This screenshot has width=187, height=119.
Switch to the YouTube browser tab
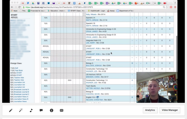pos(165,3)
